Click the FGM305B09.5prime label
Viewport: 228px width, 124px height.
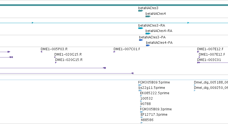[x=154, y=82]
